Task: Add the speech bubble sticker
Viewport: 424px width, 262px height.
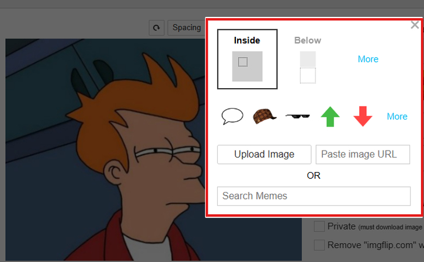Action: click(x=232, y=116)
